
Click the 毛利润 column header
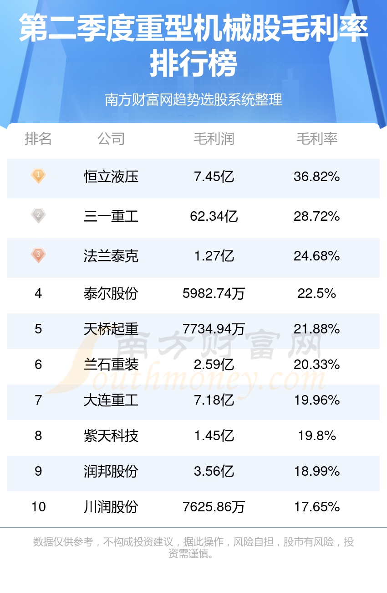(x=214, y=139)
